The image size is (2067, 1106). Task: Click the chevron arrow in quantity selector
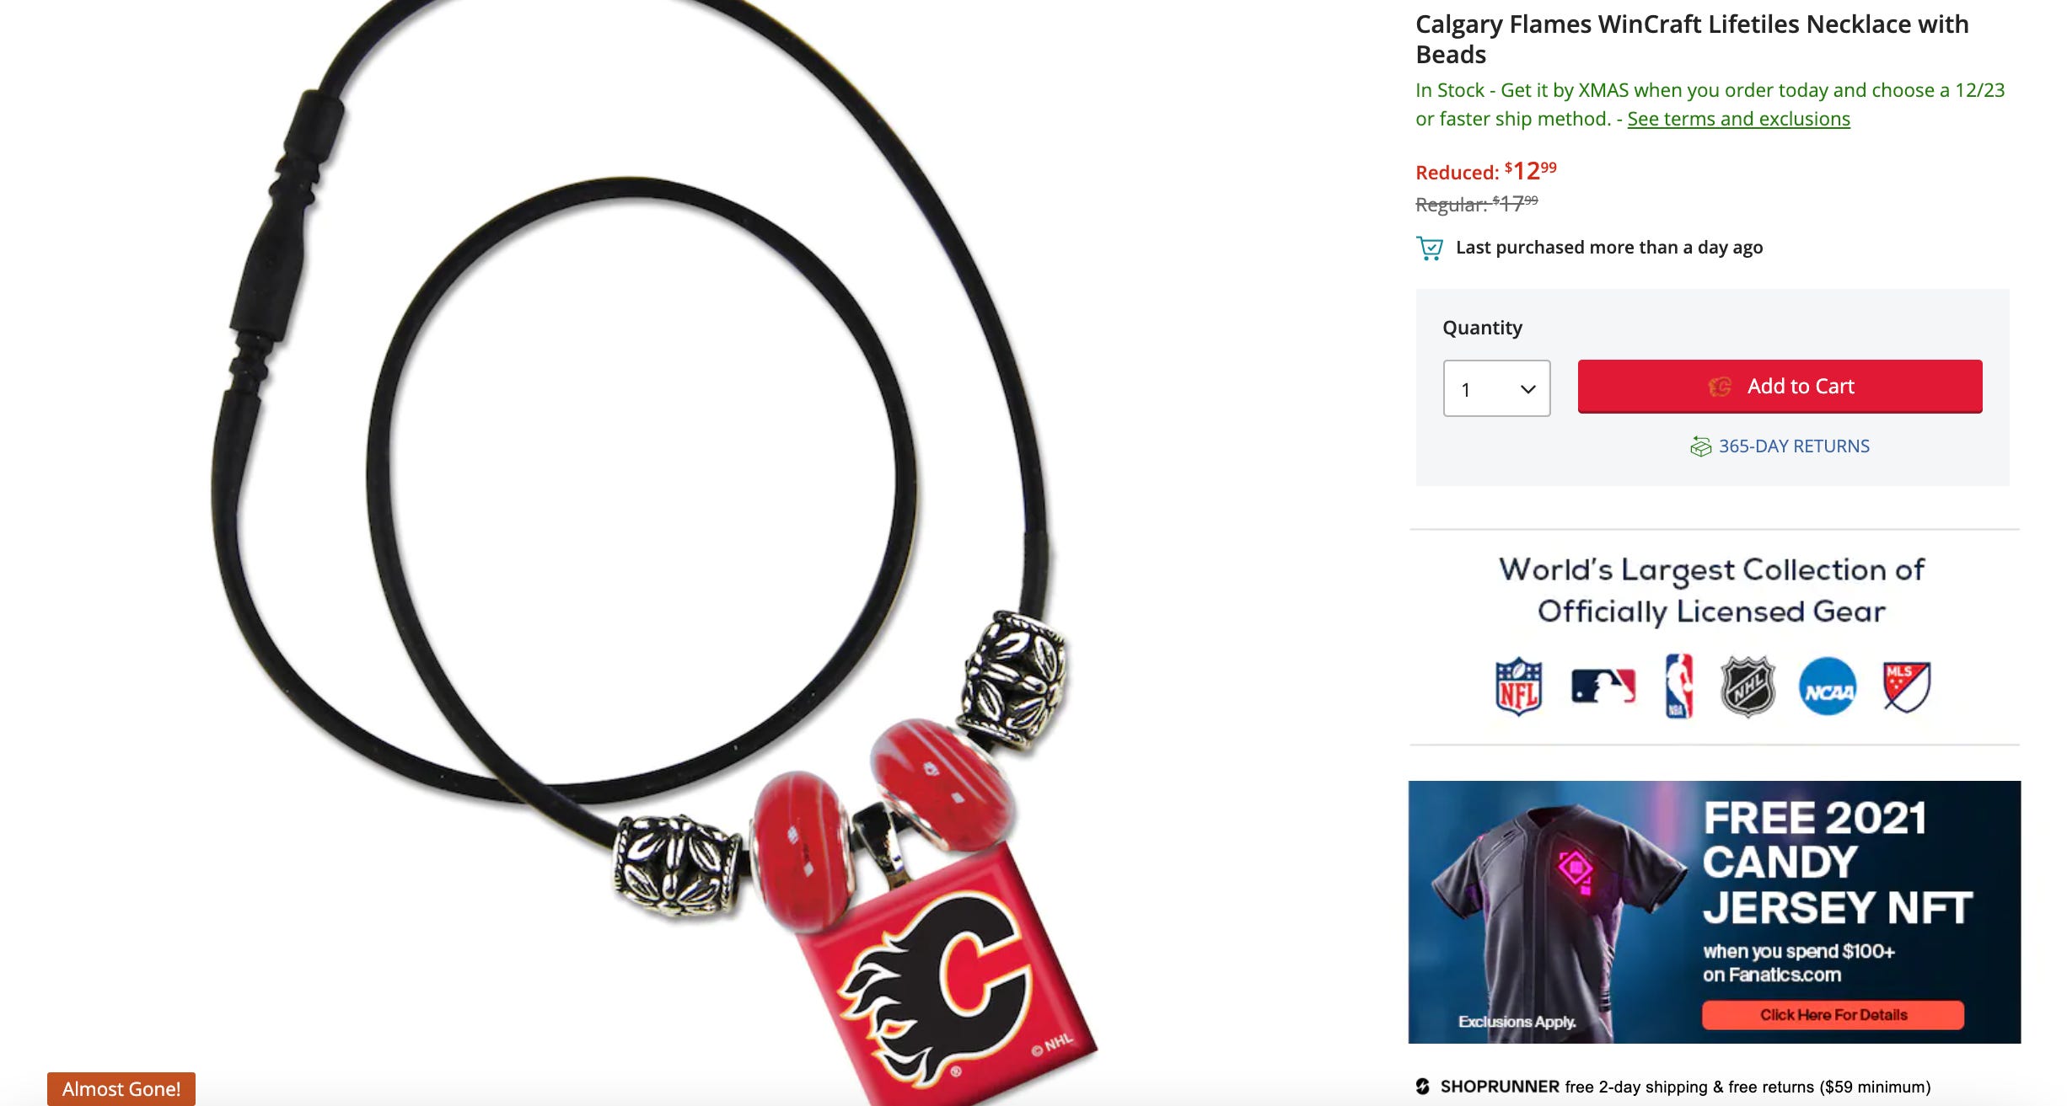coord(1527,389)
